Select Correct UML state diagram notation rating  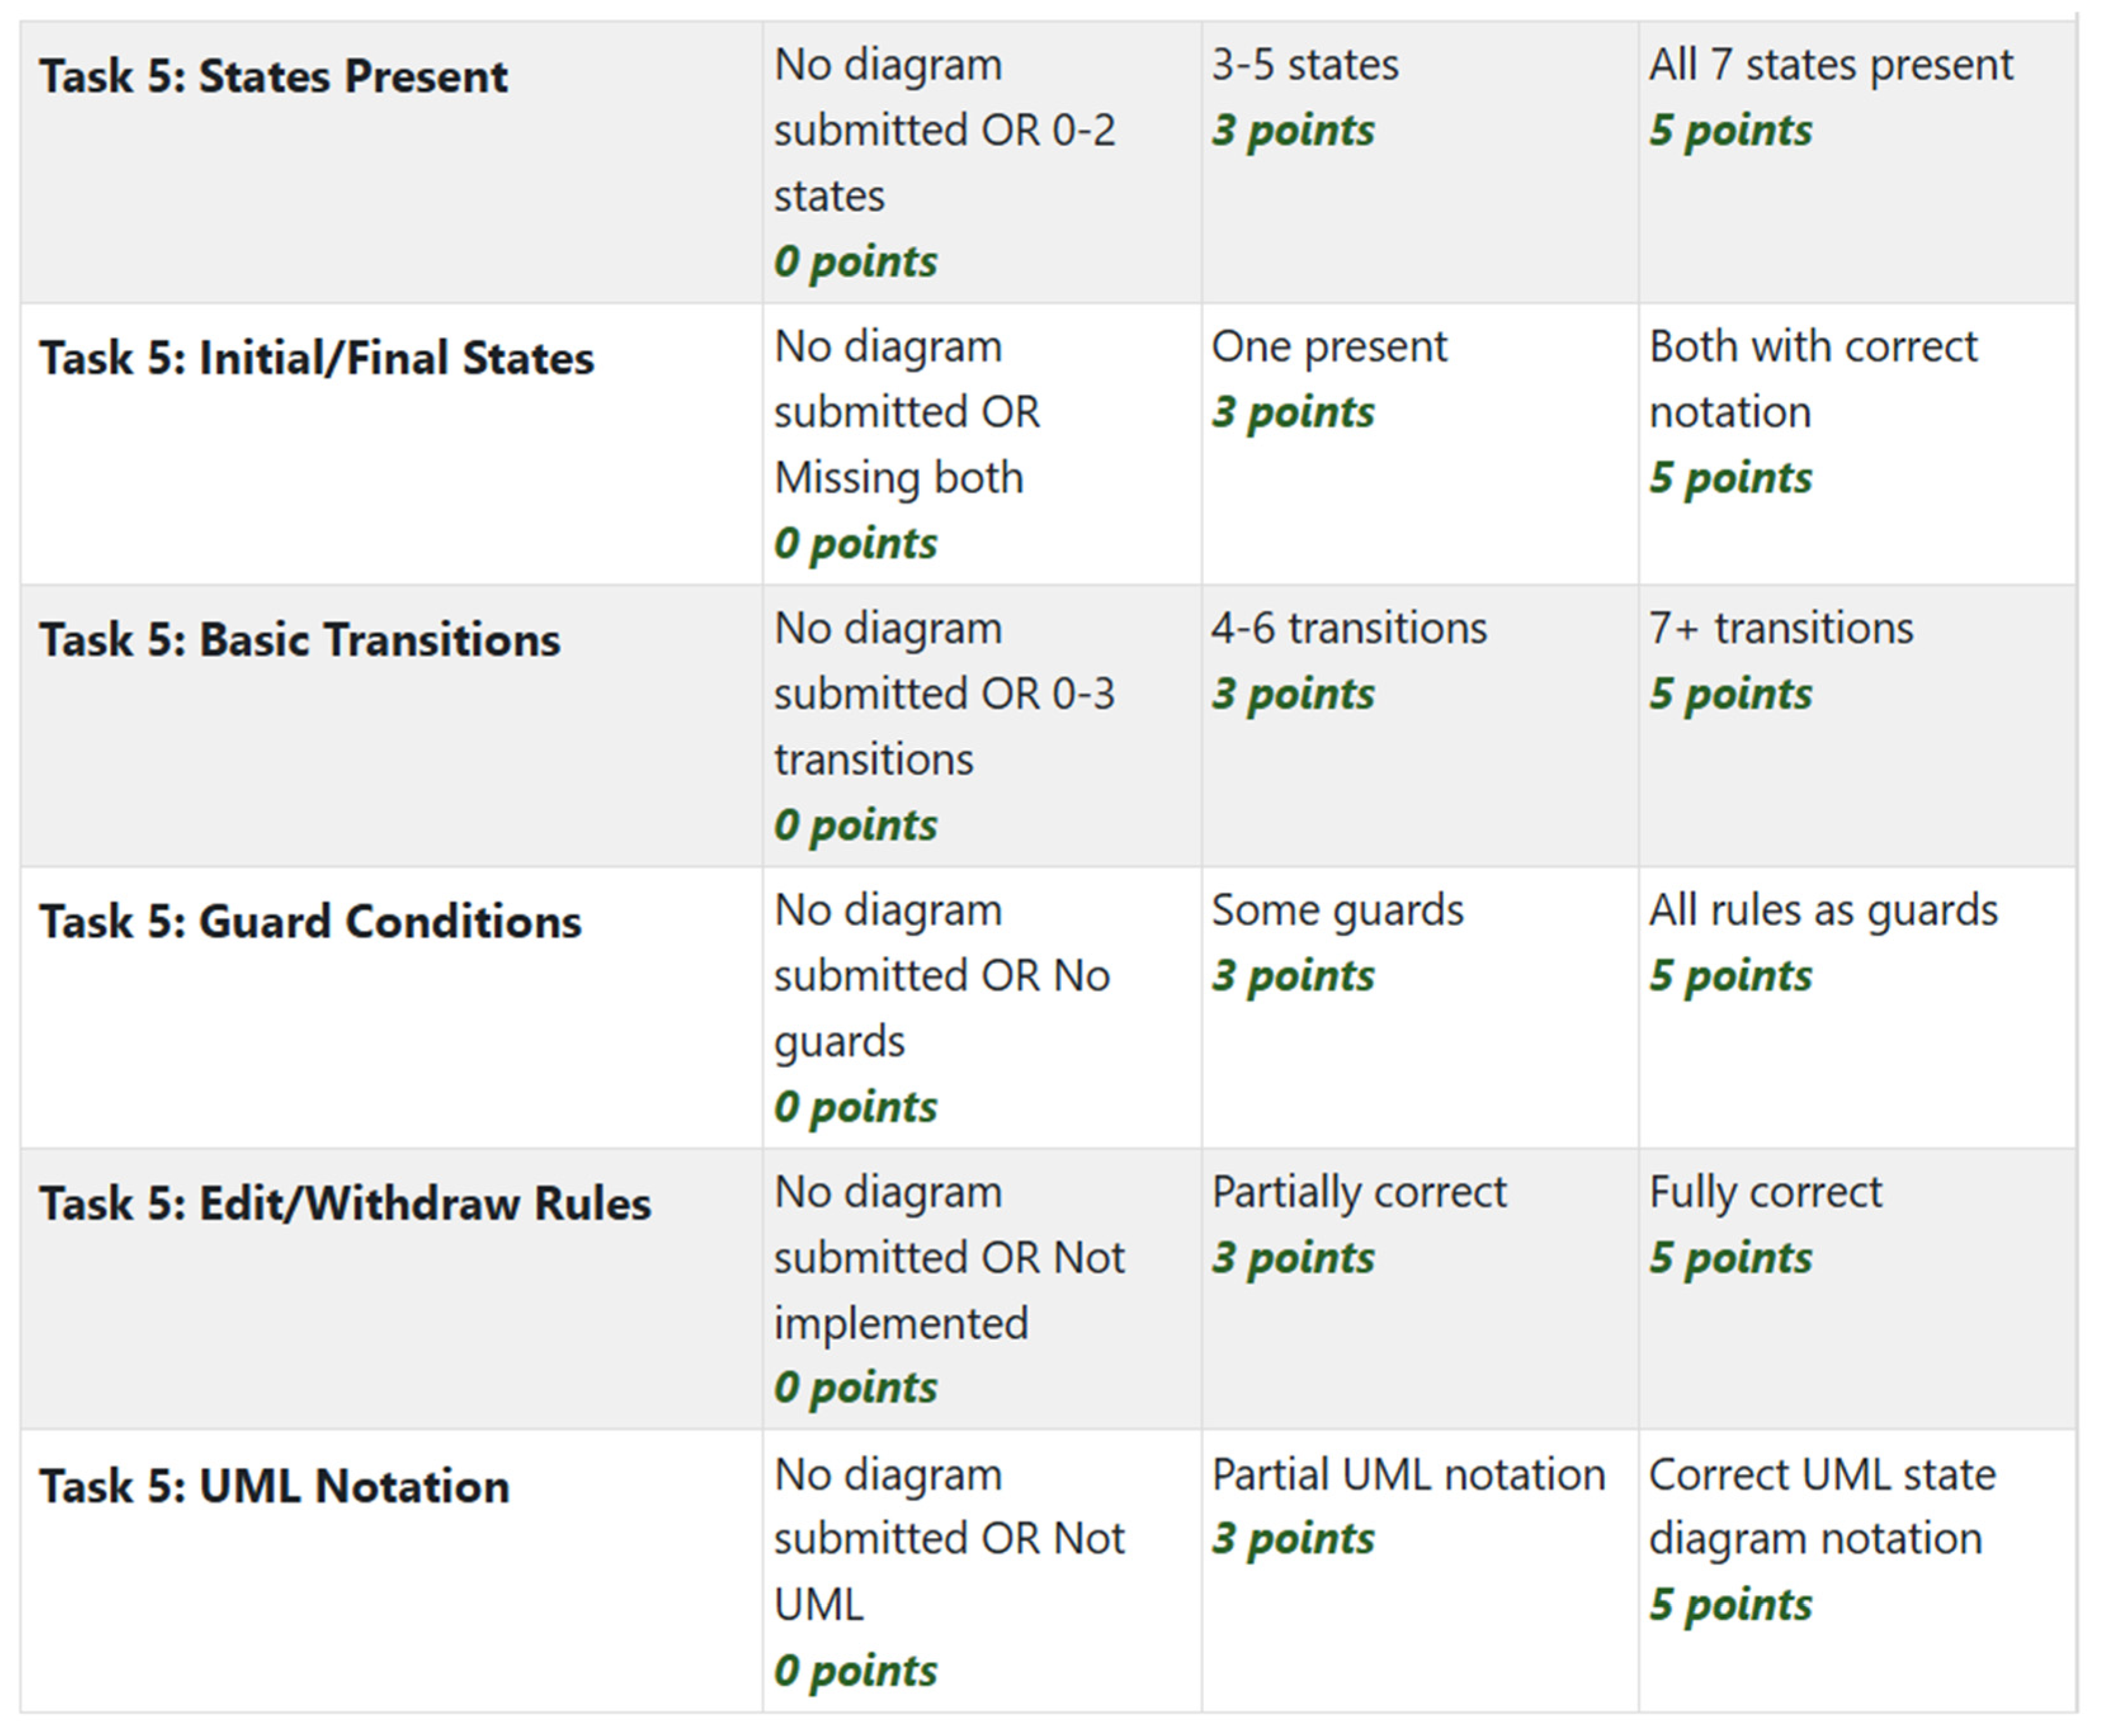point(1857,1571)
